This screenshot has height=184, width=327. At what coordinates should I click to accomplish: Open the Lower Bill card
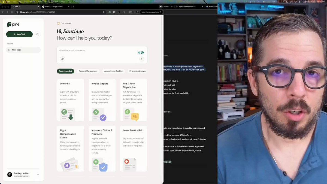71,100
